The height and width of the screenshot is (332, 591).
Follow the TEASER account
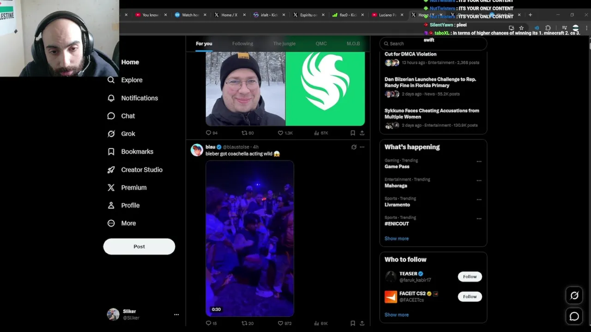470,277
